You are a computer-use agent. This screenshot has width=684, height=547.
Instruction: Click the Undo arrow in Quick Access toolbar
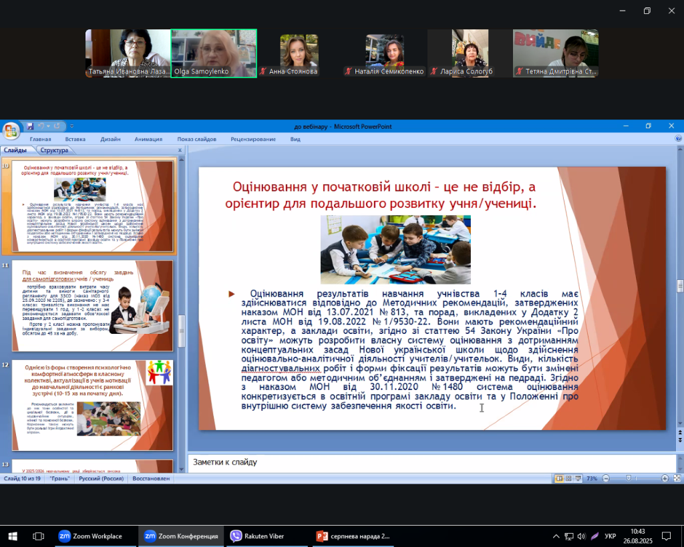(x=41, y=126)
